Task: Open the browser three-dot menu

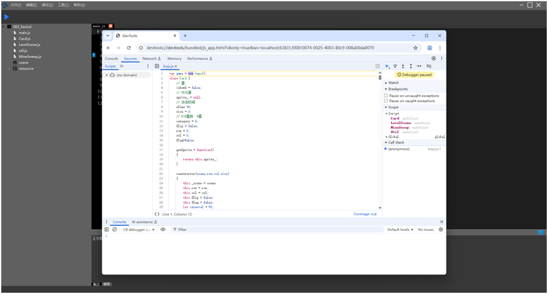Action: click(x=440, y=48)
